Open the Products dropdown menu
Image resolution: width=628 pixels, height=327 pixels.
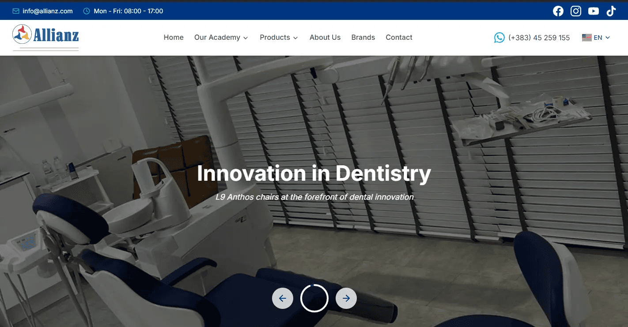(x=278, y=38)
